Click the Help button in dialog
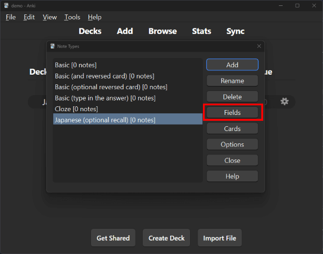Image resolution: width=323 pixels, height=254 pixels. (x=232, y=176)
